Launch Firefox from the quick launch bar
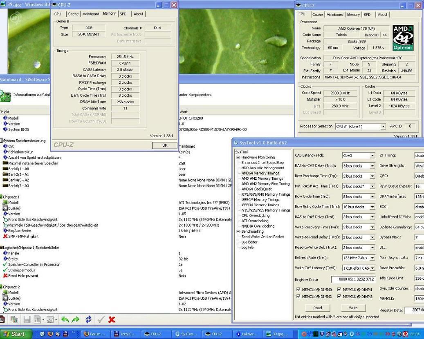 50,334
